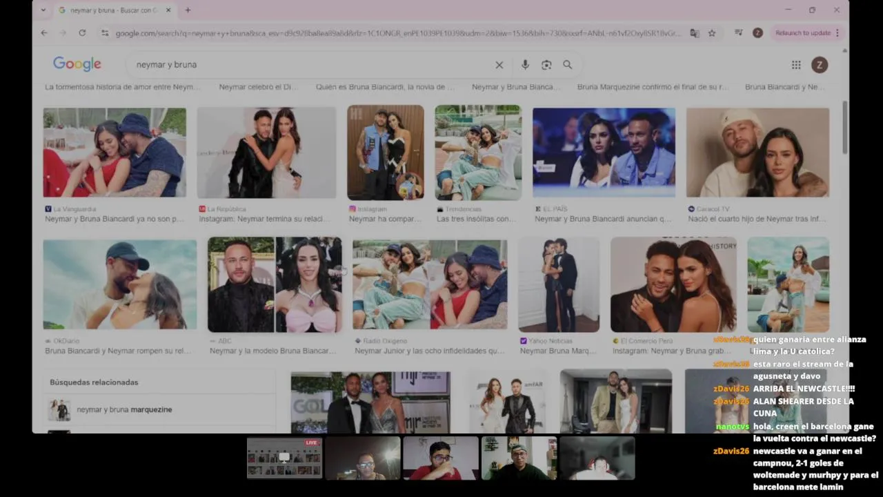Click chat message 'ARRIBA EL NEWCASTLE!!!!'
883x497 pixels.
tap(804, 389)
